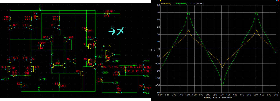Select voltage source V2 above VEE
The image size is (280, 101).
click(144, 87)
